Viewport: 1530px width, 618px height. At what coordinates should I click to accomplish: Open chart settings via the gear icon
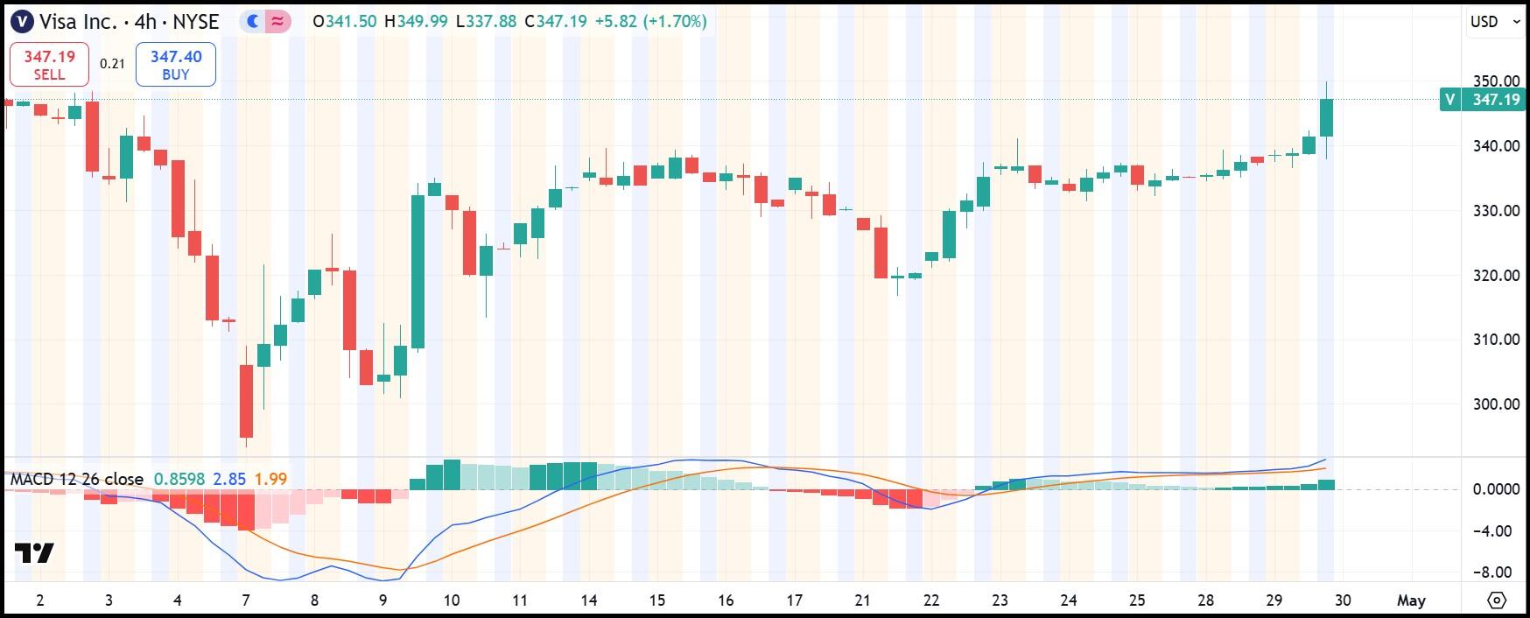tap(1497, 600)
